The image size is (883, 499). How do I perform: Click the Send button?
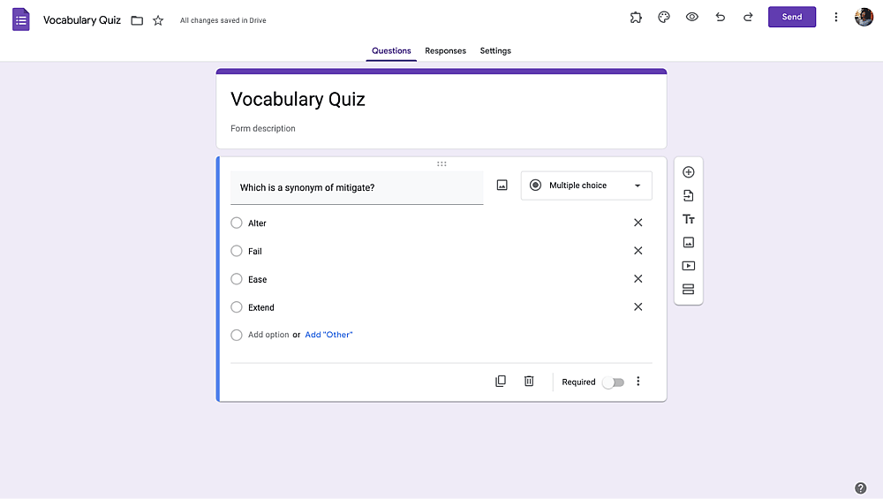792,17
